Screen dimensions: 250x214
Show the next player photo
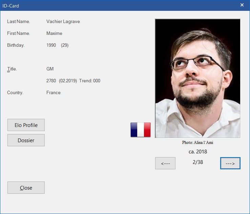230,163
